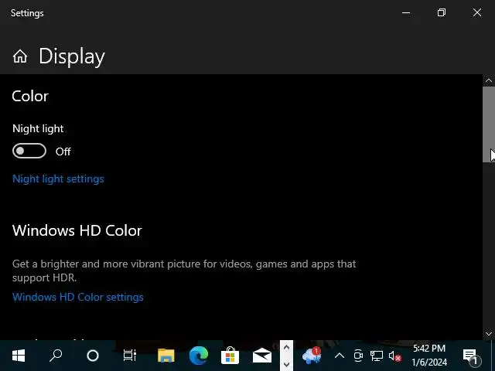Click the Windows HD Color heading
495x371 pixels.
pos(77,230)
